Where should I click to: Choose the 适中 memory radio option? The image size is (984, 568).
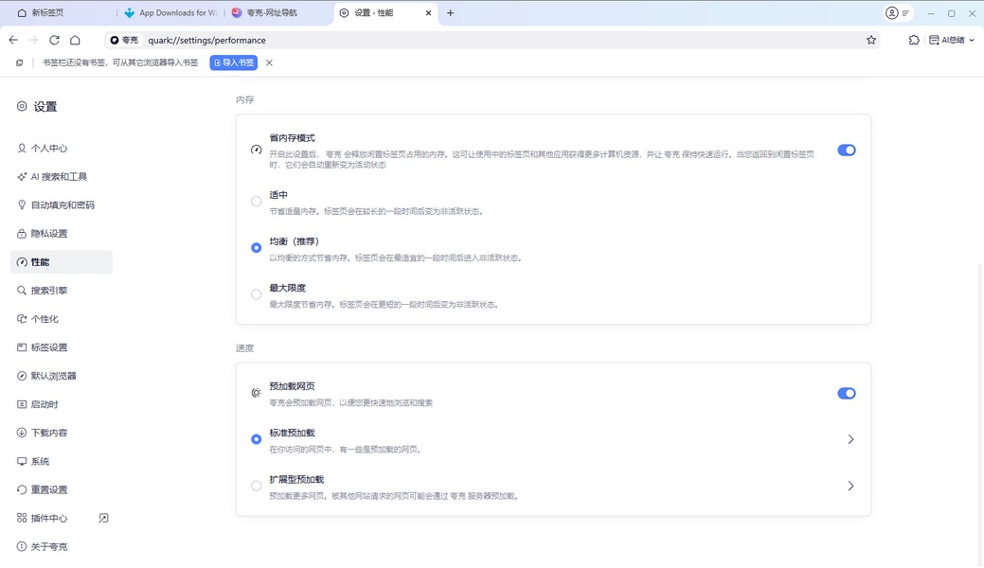tap(256, 201)
